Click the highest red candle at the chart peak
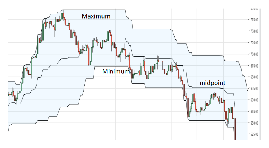The height and width of the screenshot is (148, 269). (63, 15)
